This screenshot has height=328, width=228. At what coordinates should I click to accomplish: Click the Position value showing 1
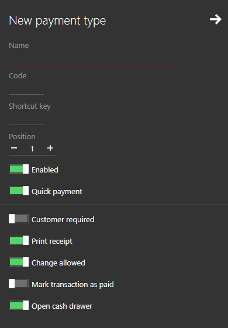point(32,149)
